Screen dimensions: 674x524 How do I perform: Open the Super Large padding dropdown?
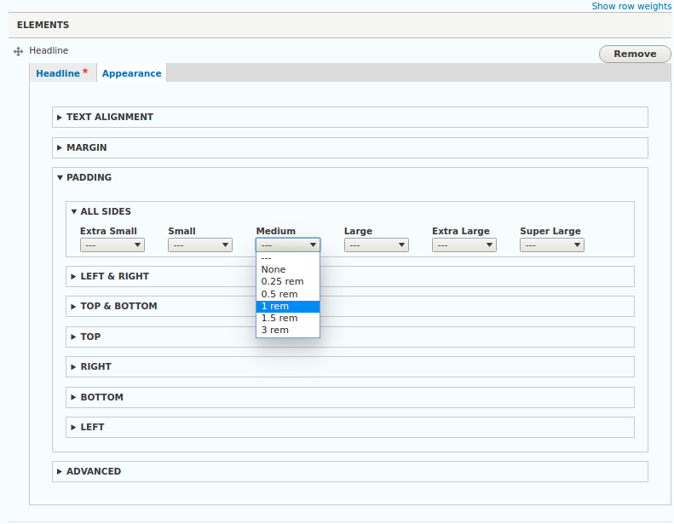click(x=552, y=245)
